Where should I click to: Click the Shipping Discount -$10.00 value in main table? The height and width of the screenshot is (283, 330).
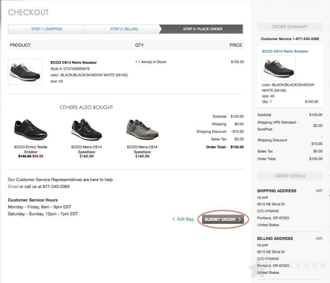(237, 131)
